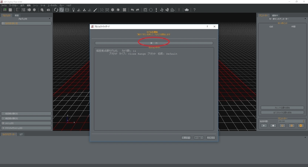The width and height of the screenshot is (308, 167).
Task: Click the striped triangle ruler icon
Action: (x=172, y=10)
